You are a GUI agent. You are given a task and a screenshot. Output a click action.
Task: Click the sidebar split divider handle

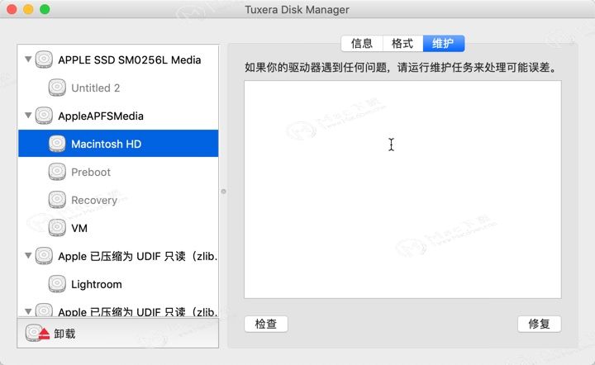click(223, 192)
